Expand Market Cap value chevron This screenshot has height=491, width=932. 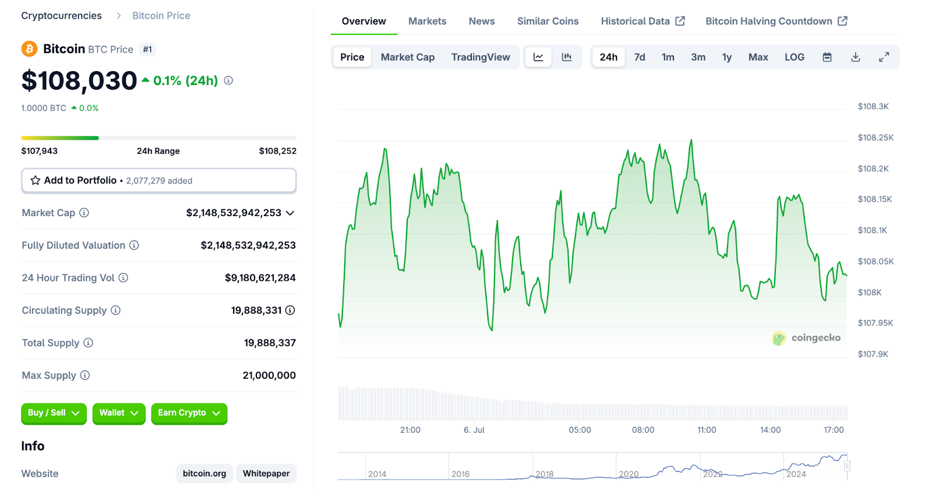tap(290, 213)
